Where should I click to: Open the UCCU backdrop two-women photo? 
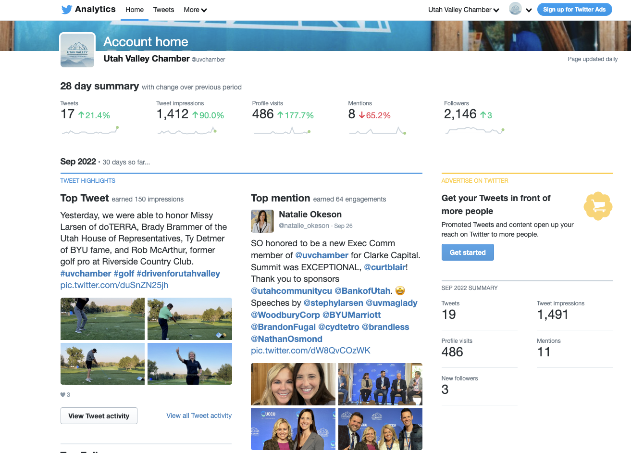(293, 429)
